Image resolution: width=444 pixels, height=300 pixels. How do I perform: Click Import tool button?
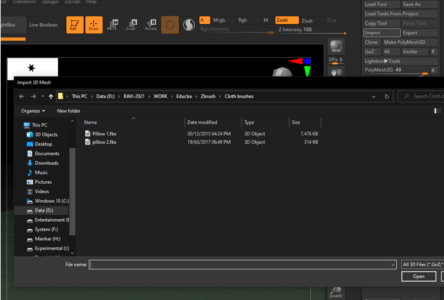[382, 33]
